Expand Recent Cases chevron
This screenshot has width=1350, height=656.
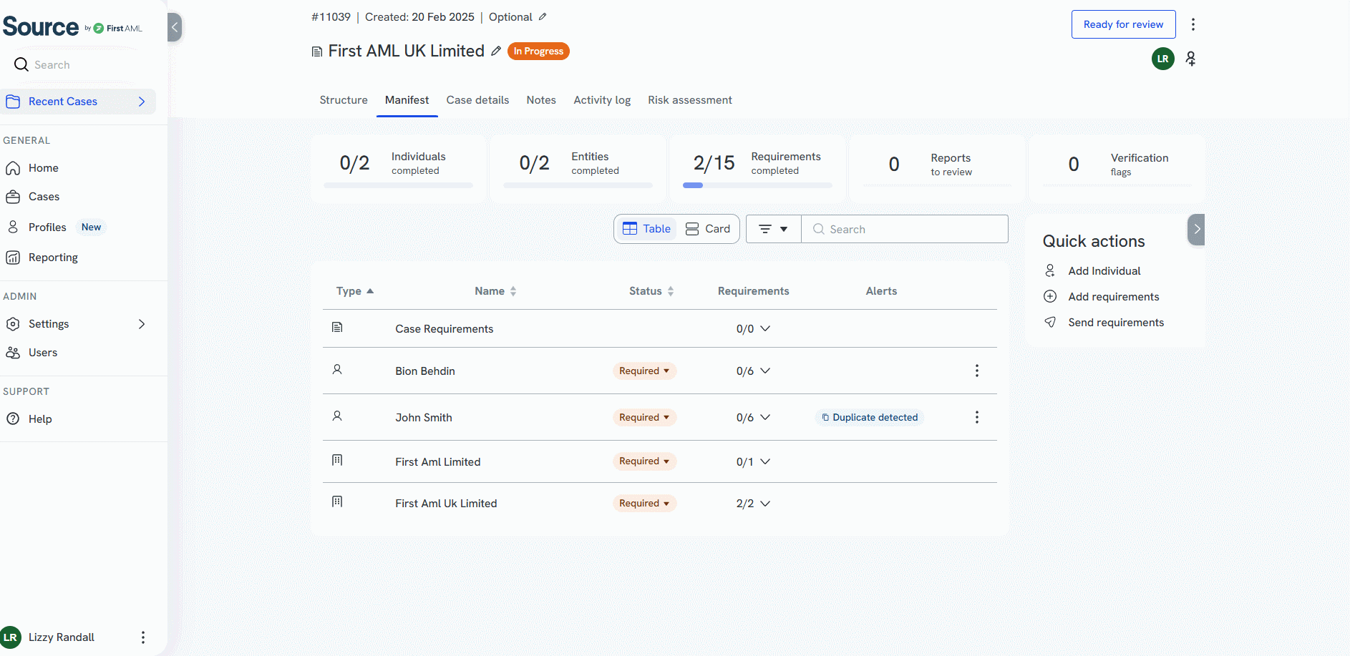click(x=142, y=102)
